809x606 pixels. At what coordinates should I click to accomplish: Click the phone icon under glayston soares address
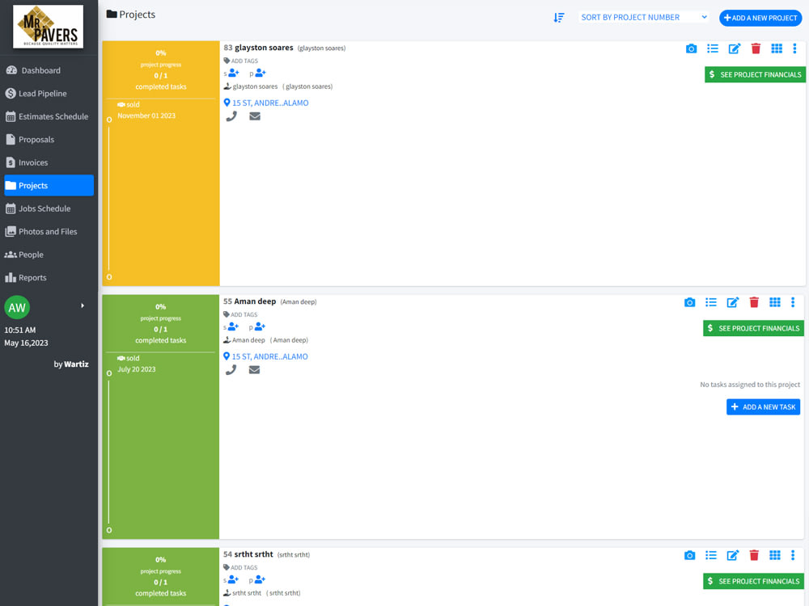coord(232,116)
